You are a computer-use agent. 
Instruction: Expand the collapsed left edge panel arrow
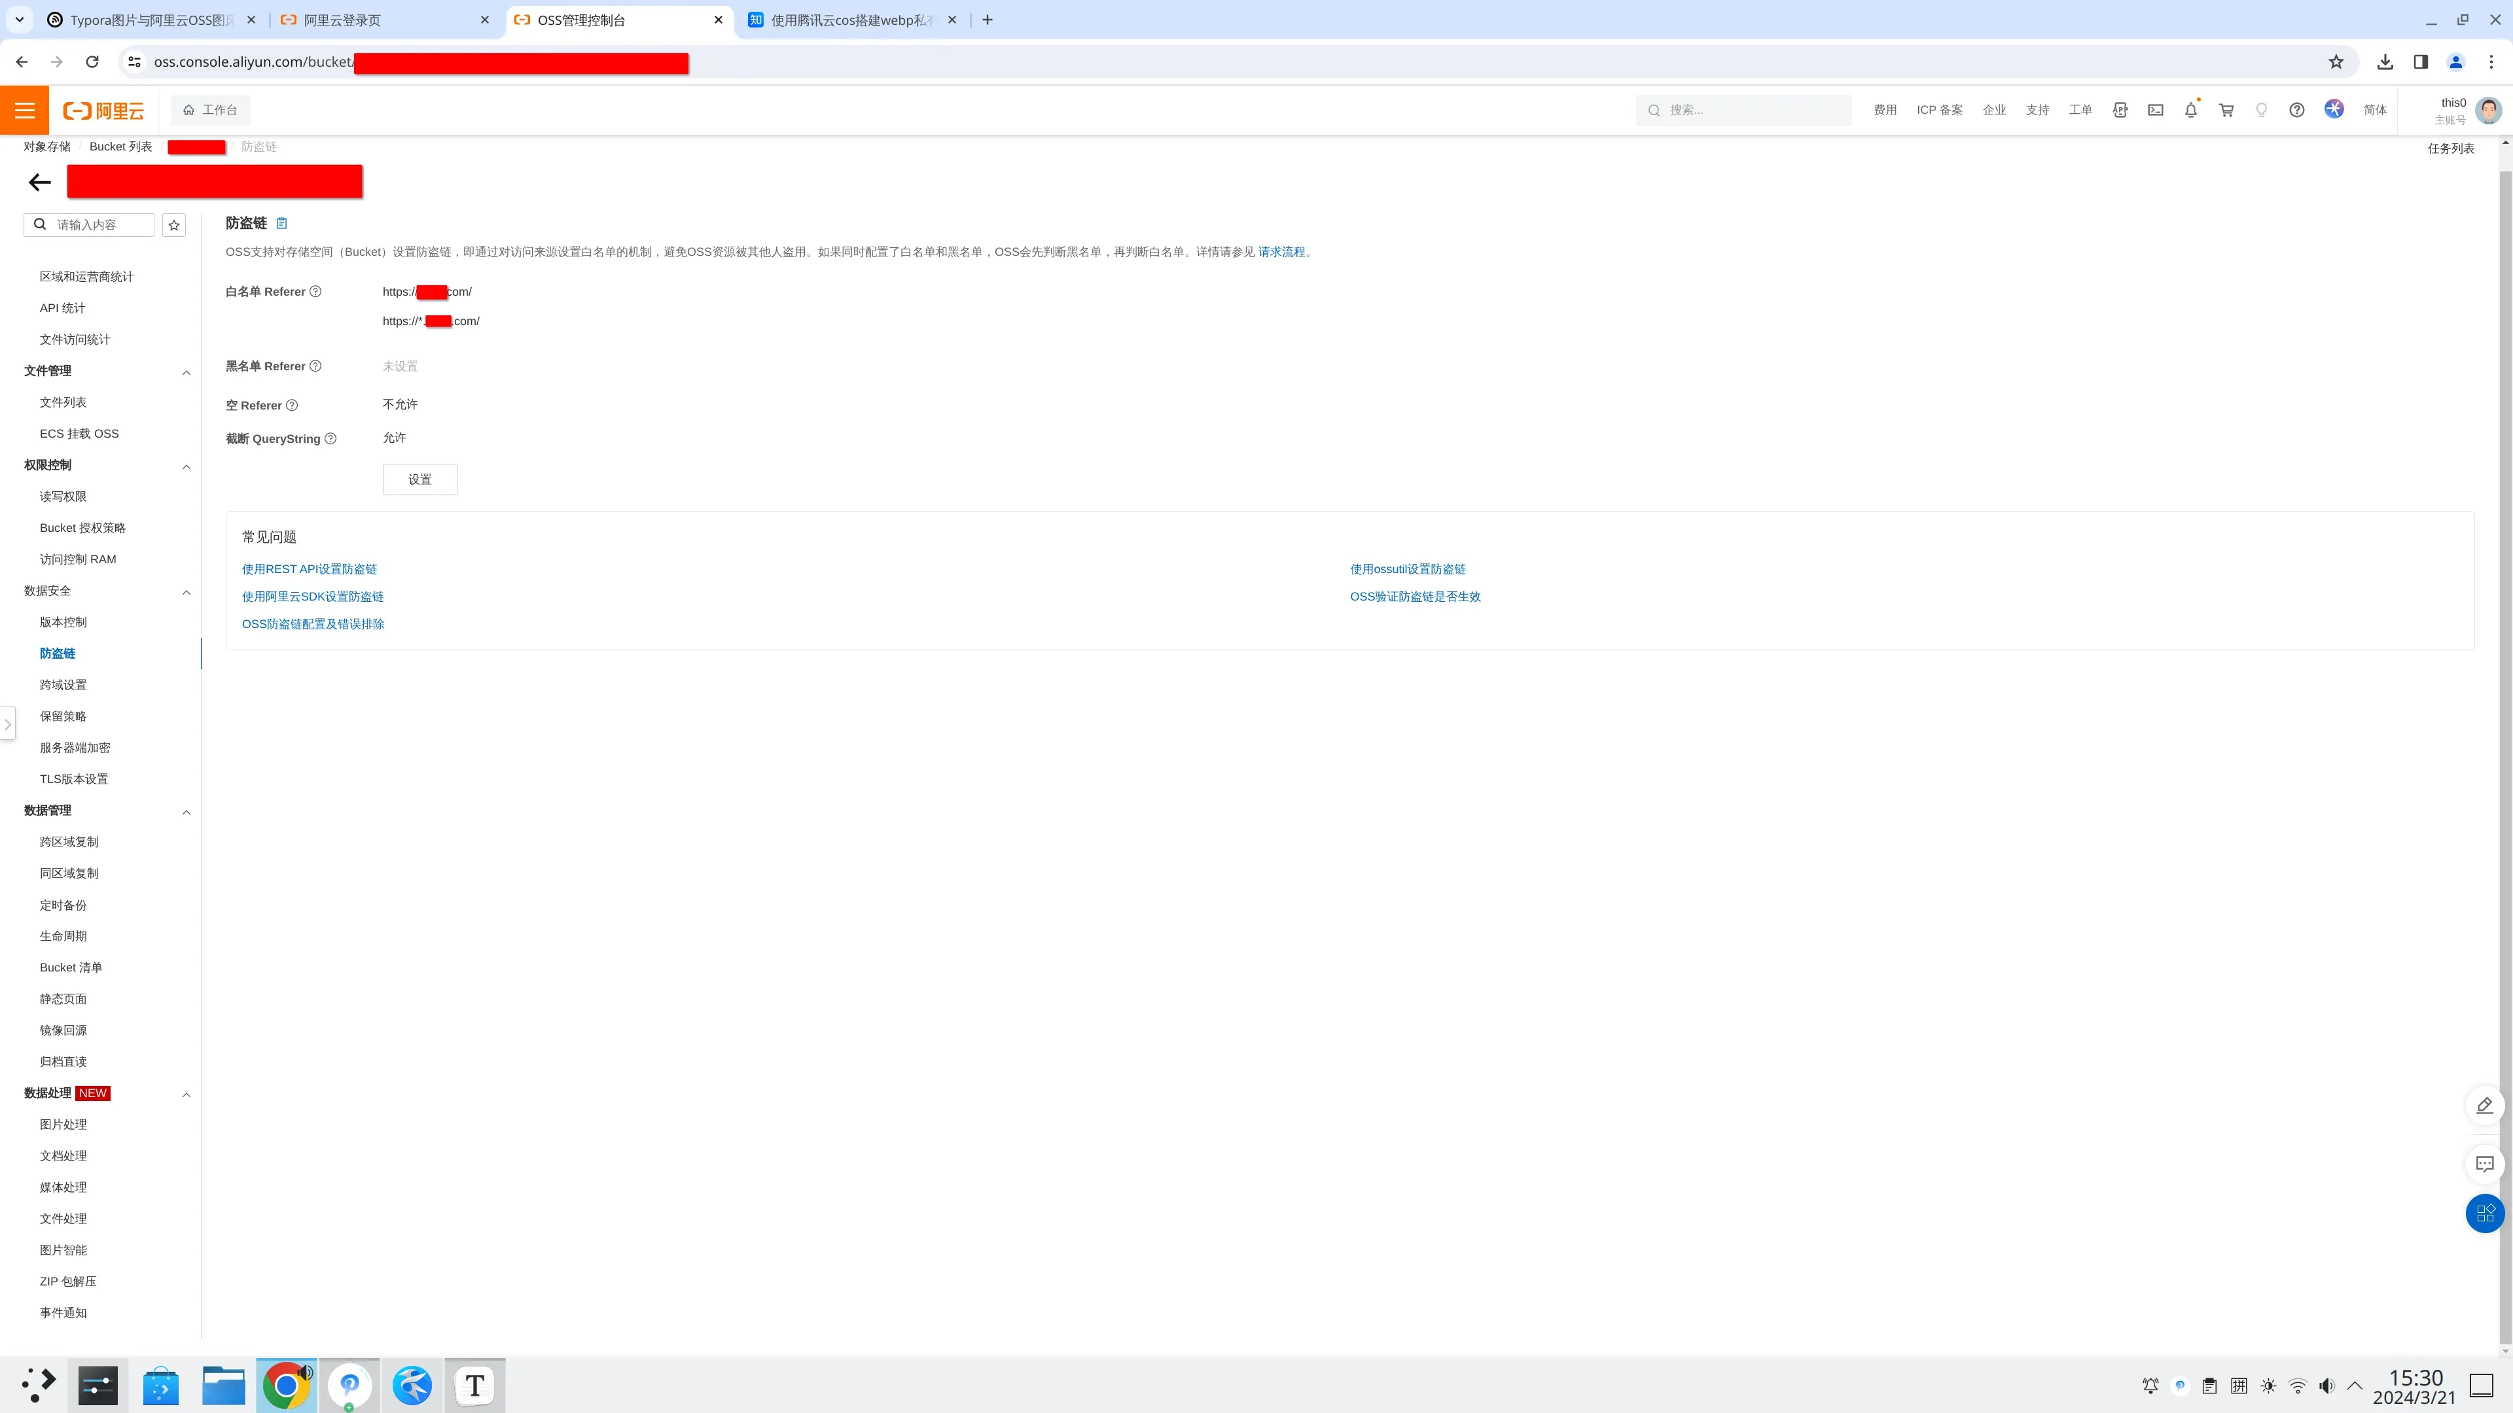[8, 724]
